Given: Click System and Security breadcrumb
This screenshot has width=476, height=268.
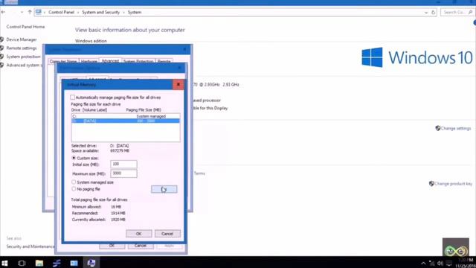Looking at the screenshot, I should (101, 12).
